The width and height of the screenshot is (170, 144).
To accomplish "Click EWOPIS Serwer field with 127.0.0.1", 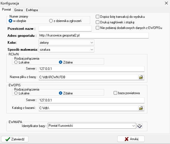I will coord(92,100).
